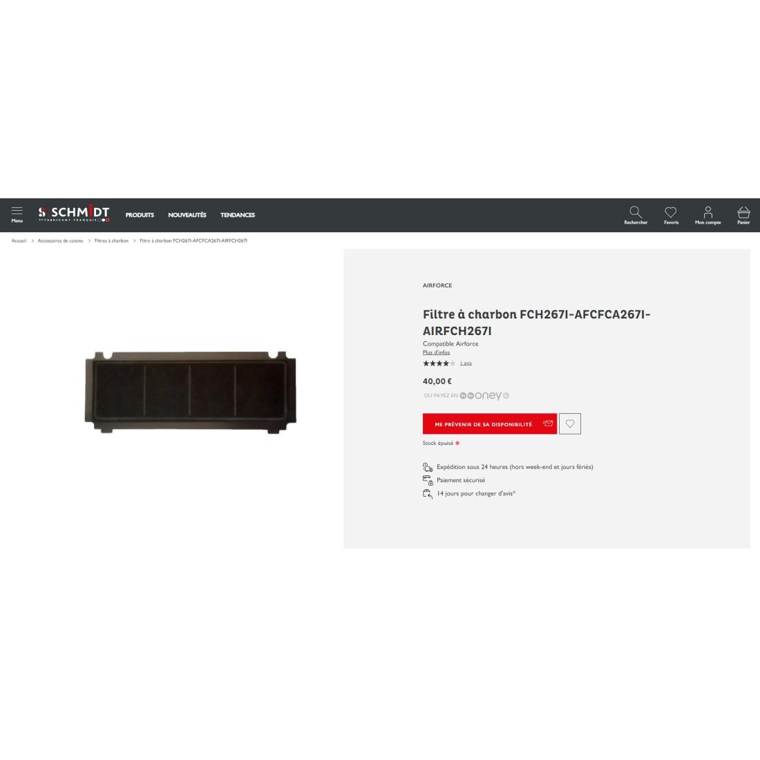The height and width of the screenshot is (760, 760).
Task: Open the Panier basket icon
Action: click(743, 215)
